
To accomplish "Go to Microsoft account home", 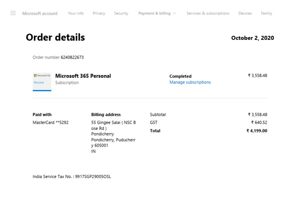I will pos(40,13).
